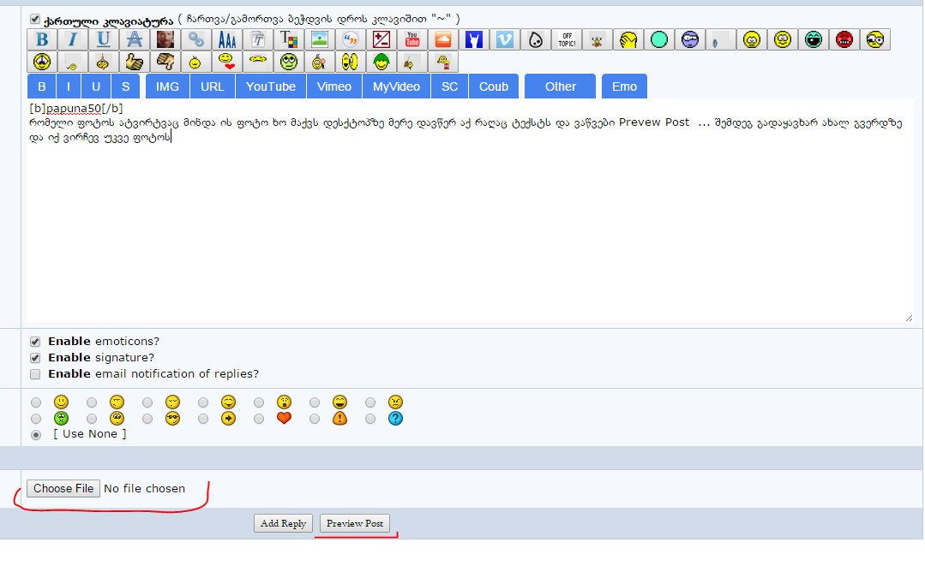Click the blue URL button
Viewport: 925px width, 566px height.
click(x=213, y=86)
